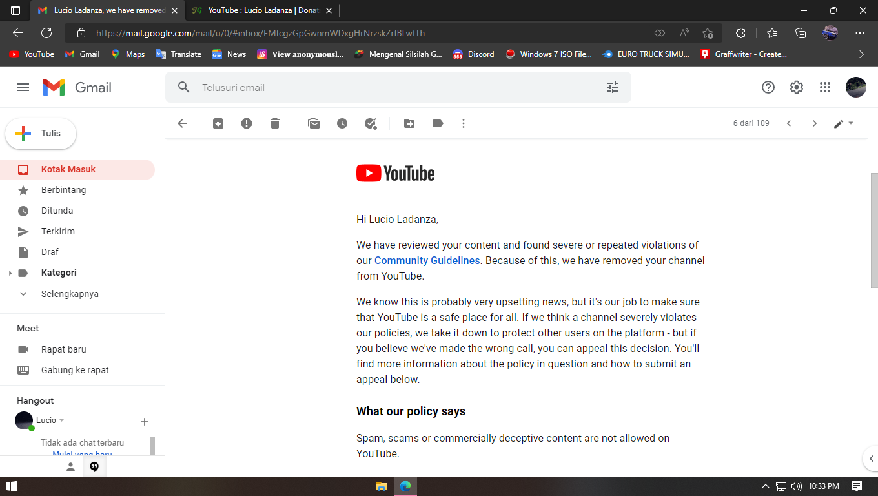Open browser extensions puzzle icon

pyautogui.click(x=740, y=33)
